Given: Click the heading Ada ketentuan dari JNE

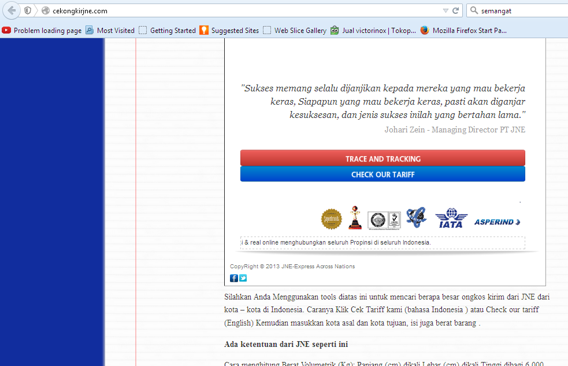Looking at the screenshot, I should tap(286, 344).
